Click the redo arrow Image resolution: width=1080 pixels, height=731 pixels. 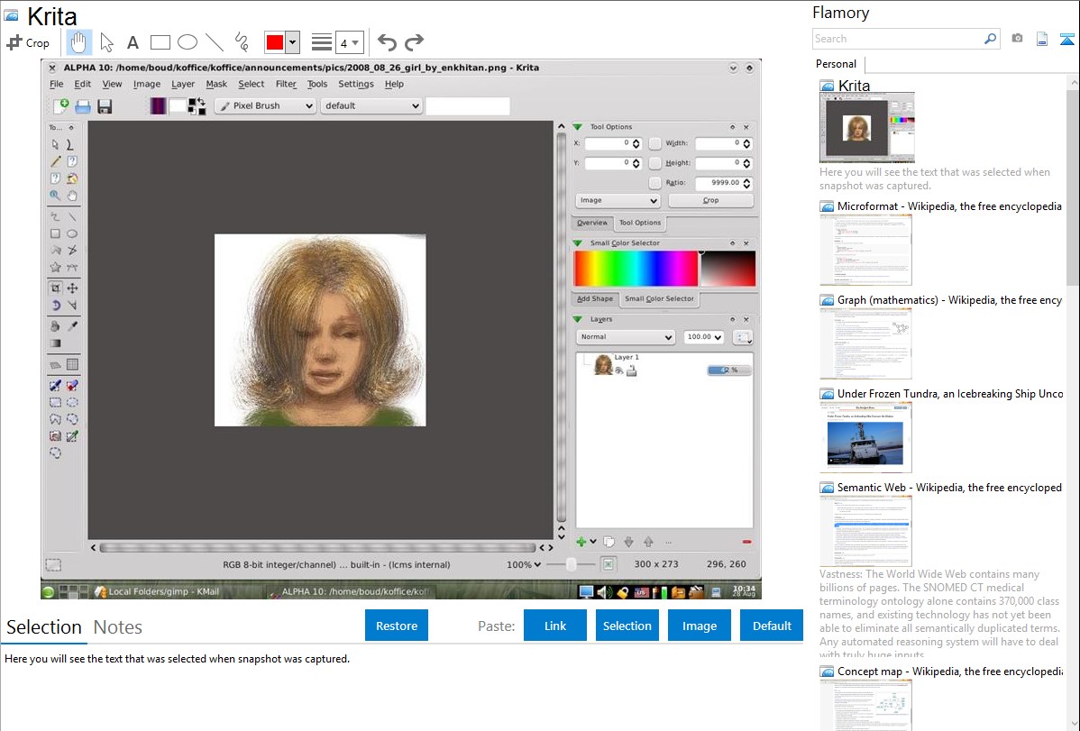tap(414, 42)
